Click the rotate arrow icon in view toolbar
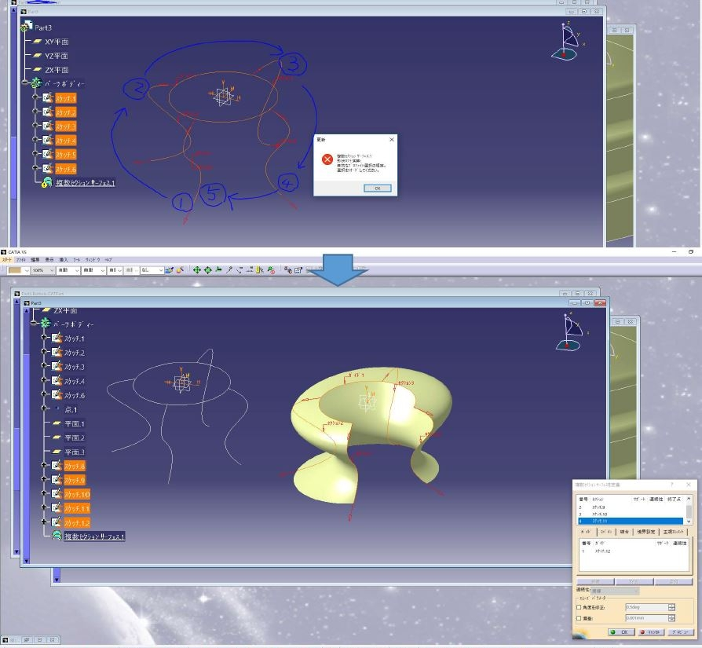Image resolution: width=702 pixels, height=648 pixels. (x=239, y=270)
